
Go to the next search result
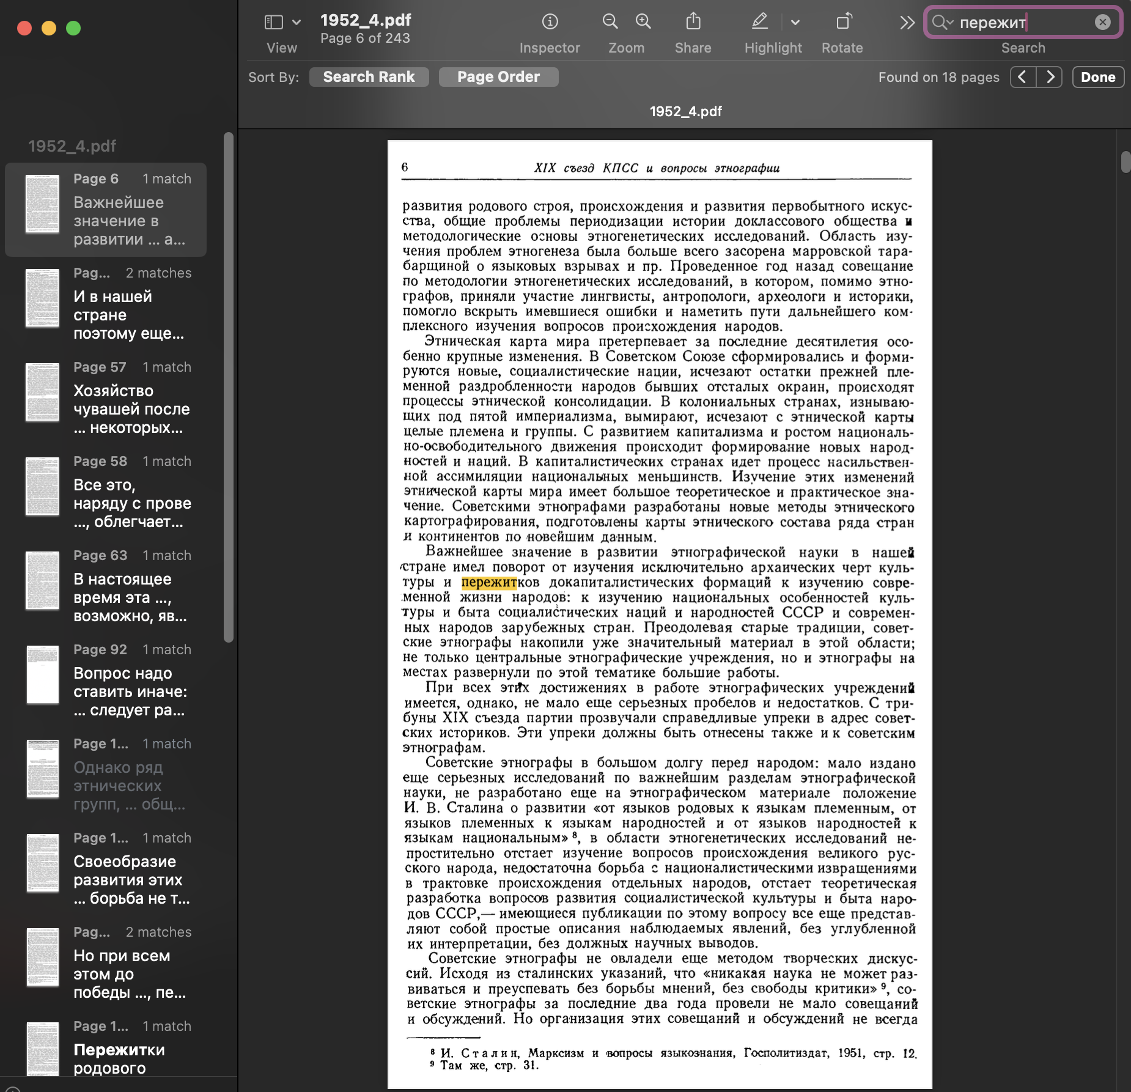coord(1051,76)
